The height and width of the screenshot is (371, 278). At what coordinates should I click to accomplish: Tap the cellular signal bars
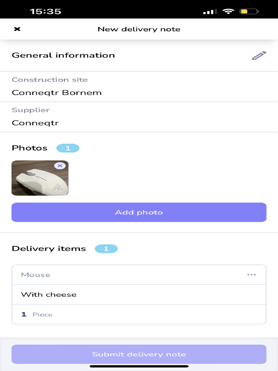210,12
